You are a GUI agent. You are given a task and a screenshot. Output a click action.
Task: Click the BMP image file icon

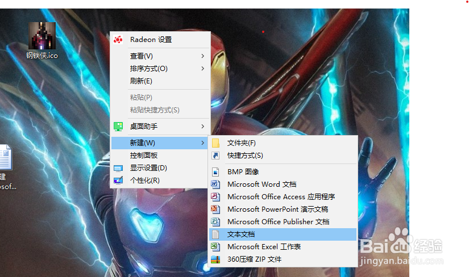coord(215,172)
